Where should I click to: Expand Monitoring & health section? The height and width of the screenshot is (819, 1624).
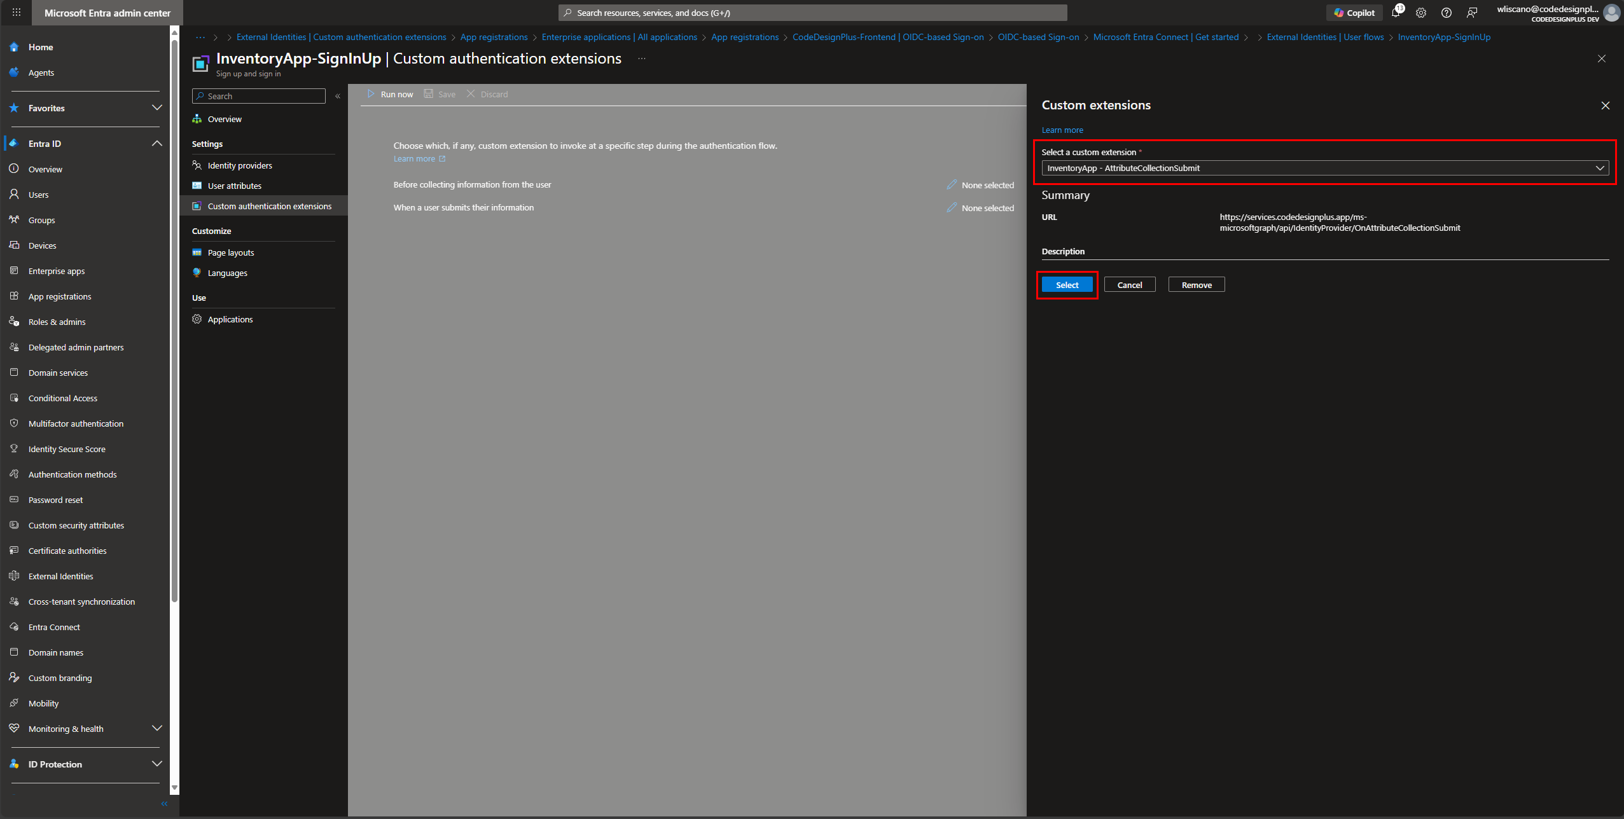[156, 728]
